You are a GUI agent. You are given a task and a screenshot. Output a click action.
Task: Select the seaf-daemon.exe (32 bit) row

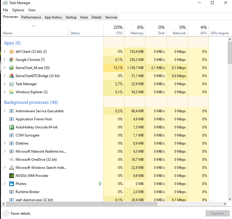pos(105,199)
